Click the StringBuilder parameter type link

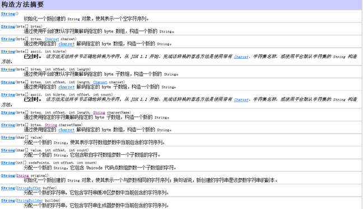tap(30, 201)
